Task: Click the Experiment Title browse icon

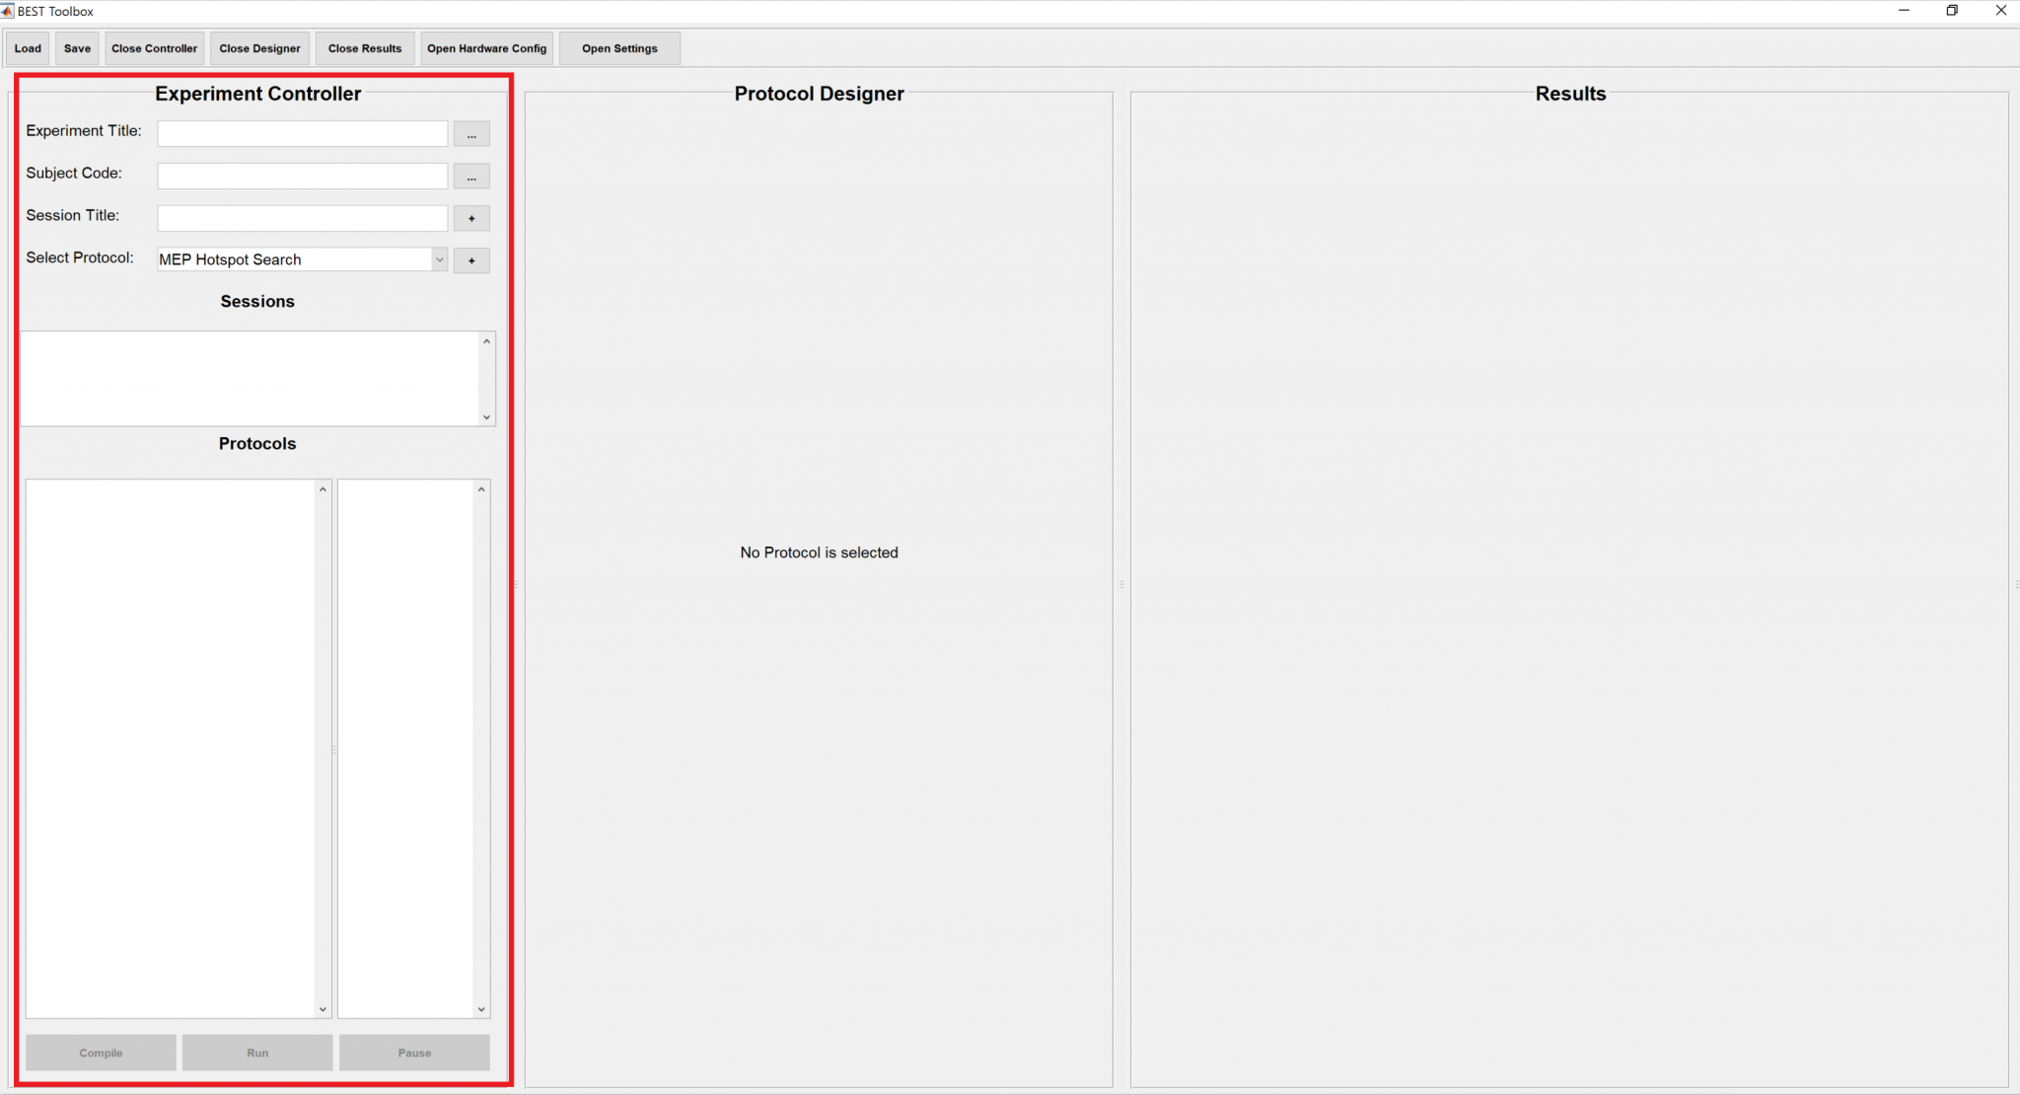Action: tap(471, 133)
